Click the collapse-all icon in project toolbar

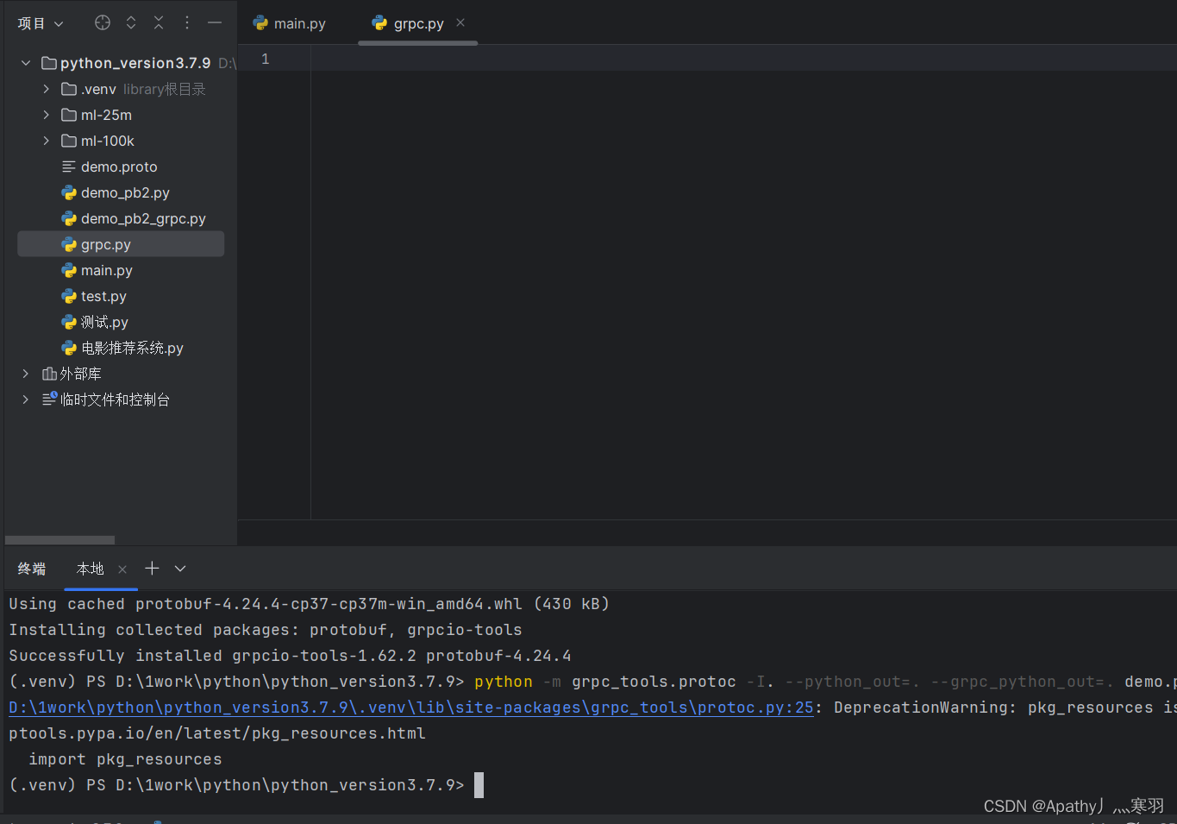(x=159, y=22)
